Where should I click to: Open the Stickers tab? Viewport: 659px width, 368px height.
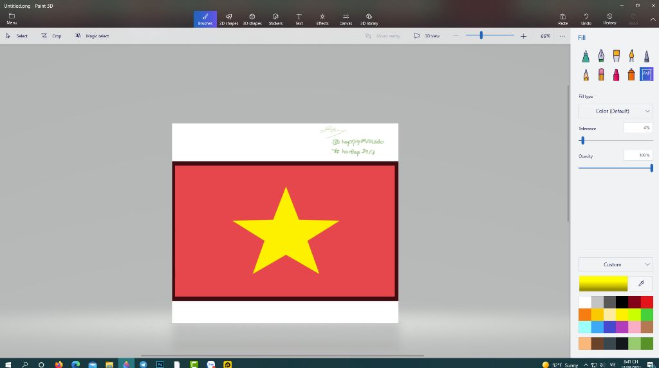tap(275, 19)
